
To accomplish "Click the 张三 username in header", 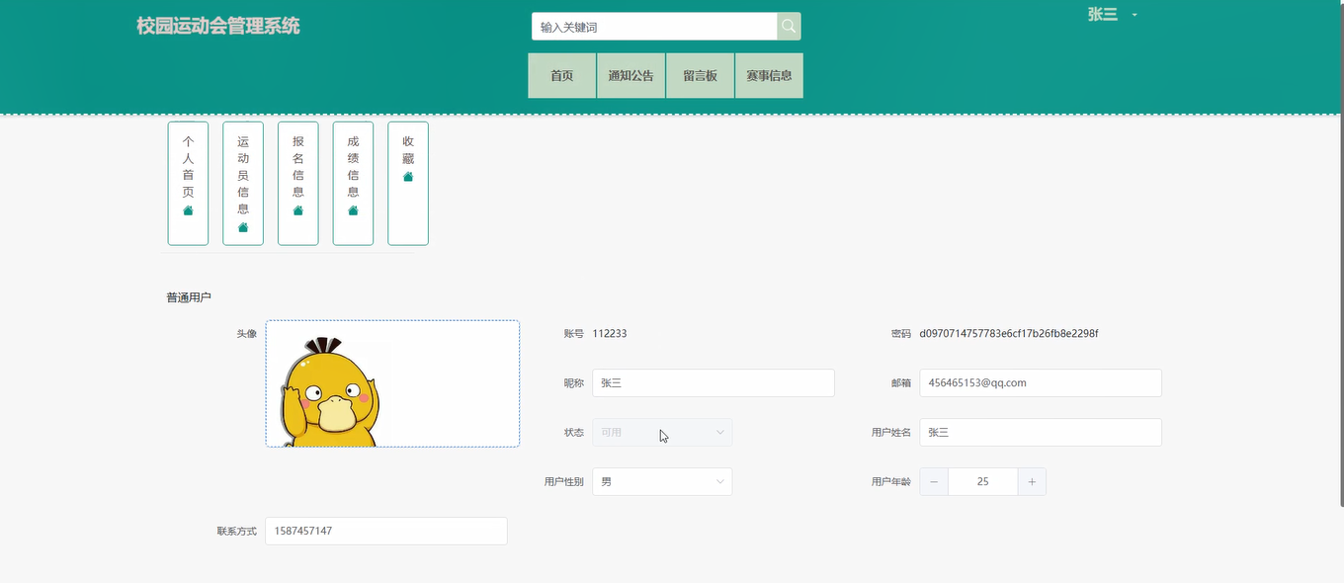I will 1102,14.
